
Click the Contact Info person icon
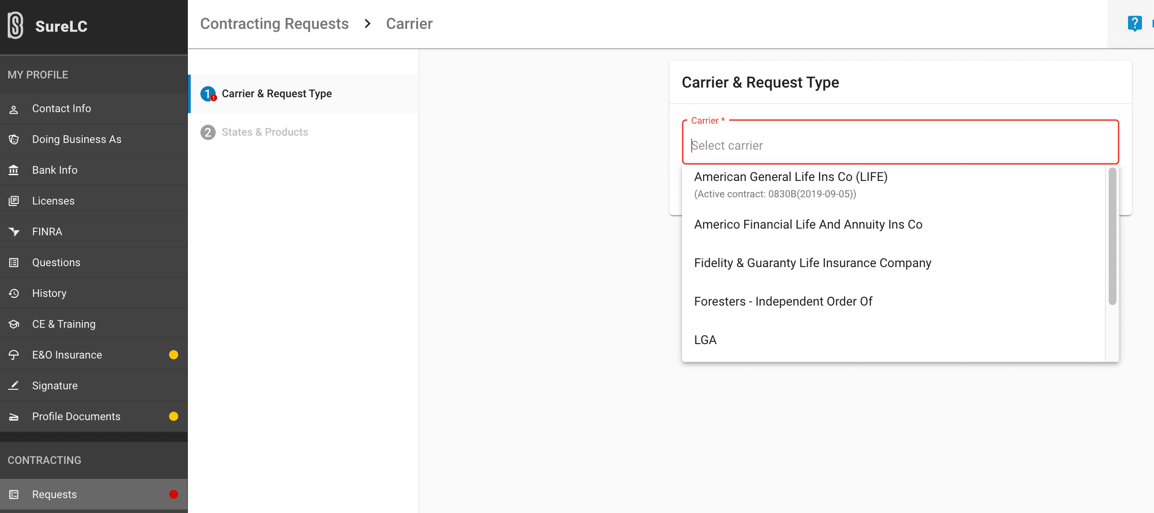(x=14, y=109)
